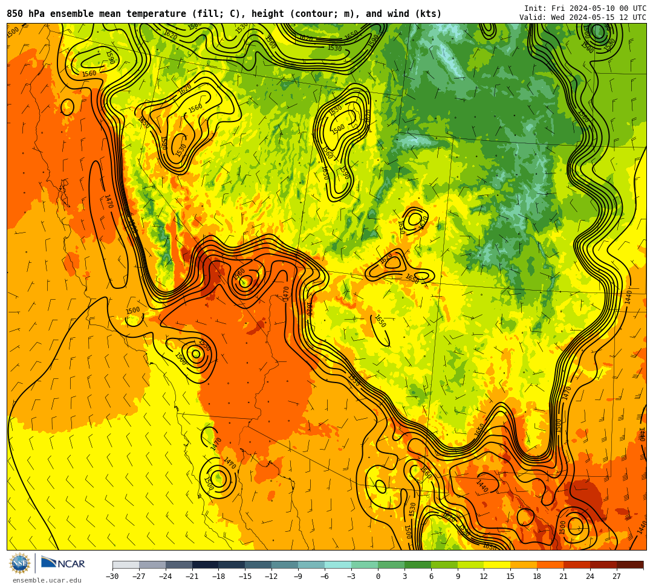Click the colorbar swatch between 3 and 6
The height and width of the screenshot is (588, 653).
click(418, 564)
